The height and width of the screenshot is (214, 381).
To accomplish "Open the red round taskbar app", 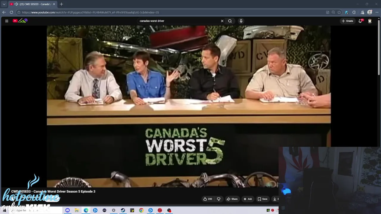I will [160, 210].
